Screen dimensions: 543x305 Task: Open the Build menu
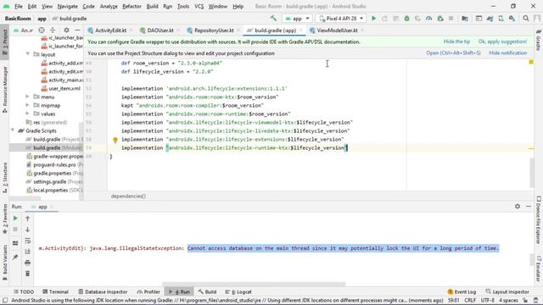(x=152, y=6)
